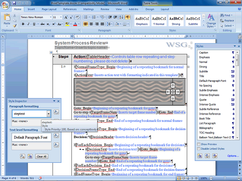Screen dimensions: 242x181
Task: Align text right
Action: 97,24
